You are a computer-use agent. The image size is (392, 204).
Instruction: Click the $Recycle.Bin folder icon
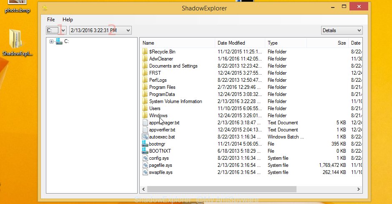(x=145, y=52)
